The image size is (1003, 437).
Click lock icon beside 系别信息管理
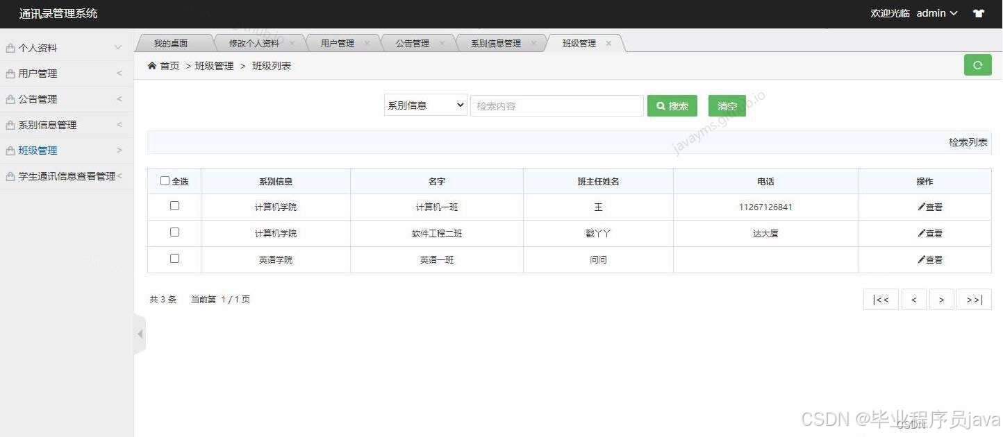10,125
